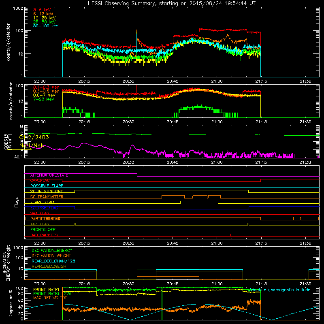This screenshot has width=324, height=324.
Task: Click the MAX_DET_VS_TOT legend label
Action: point(50,298)
